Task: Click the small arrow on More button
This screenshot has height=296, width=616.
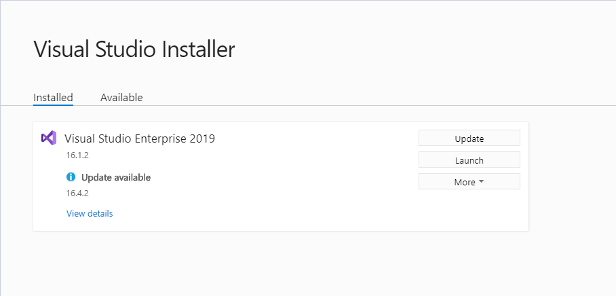Action: point(481,182)
